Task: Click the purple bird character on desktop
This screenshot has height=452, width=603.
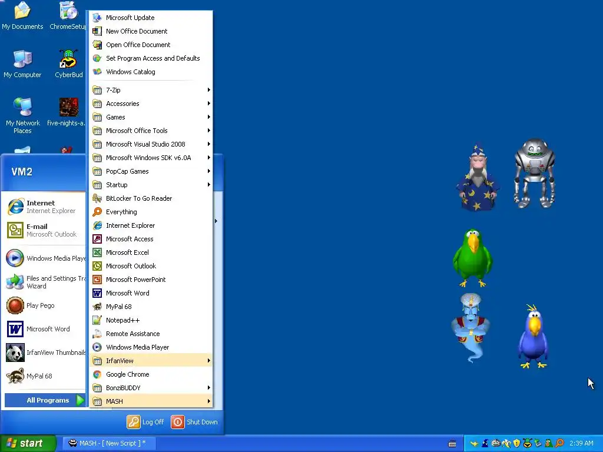Action: coord(534,336)
